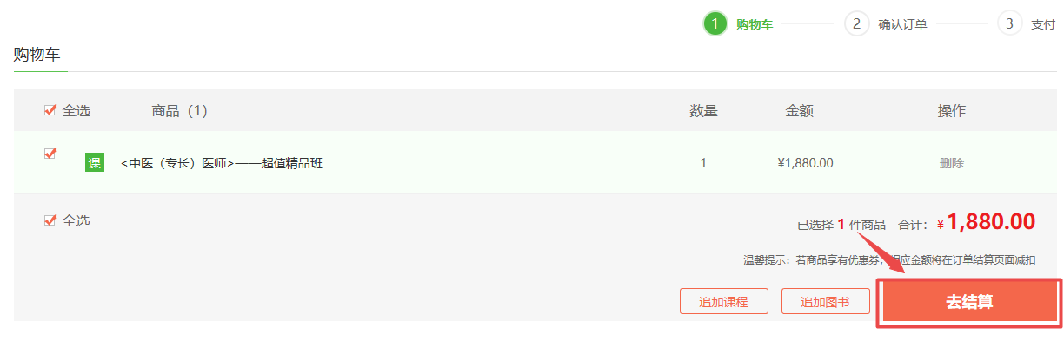1064x341 pixels.
Task: Click 删除 to remove the course
Action: (x=952, y=163)
